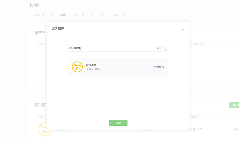Open the 关联设置 tab
239x142 pixels.
[79, 15]
